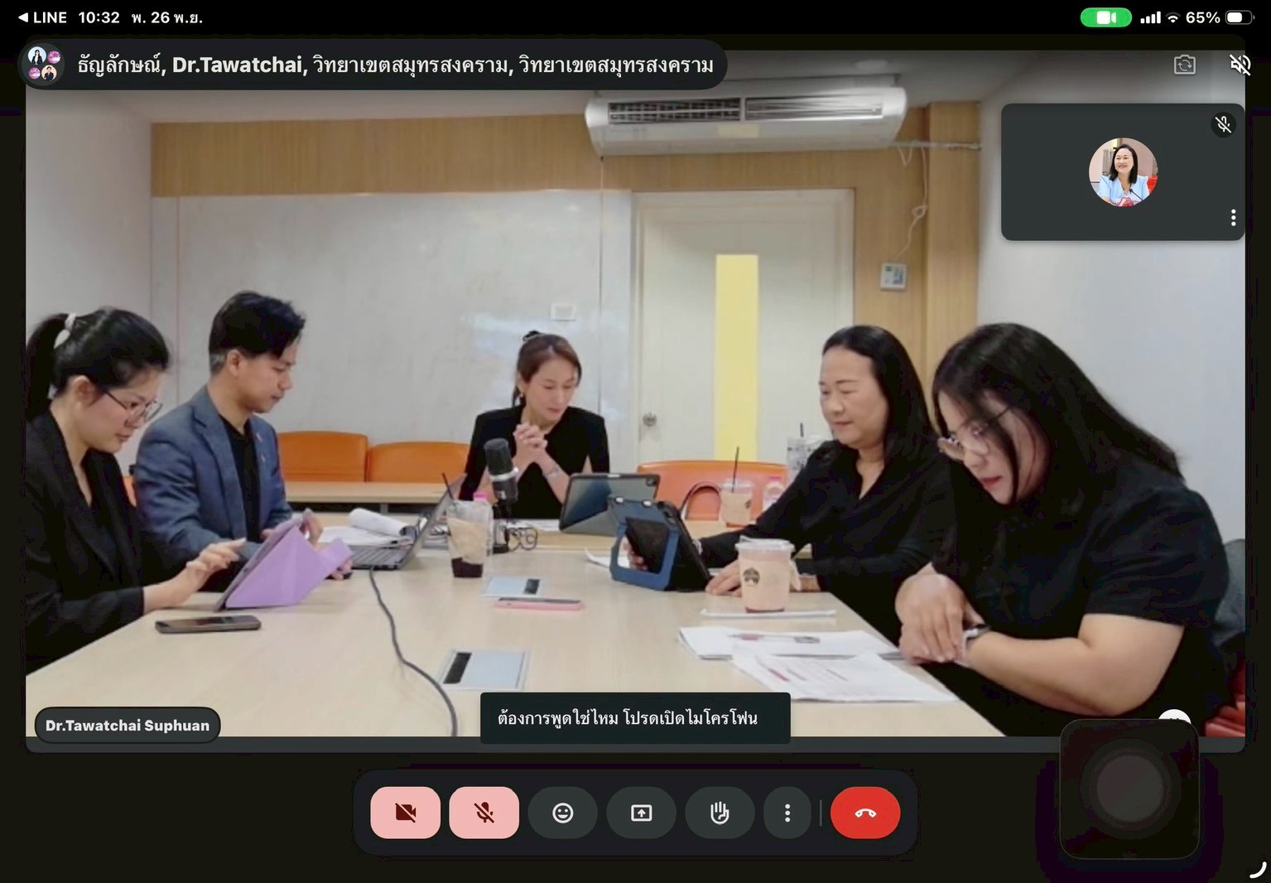Switch camera using the top-right icon
Screen dimensions: 1271x883
click(1185, 65)
